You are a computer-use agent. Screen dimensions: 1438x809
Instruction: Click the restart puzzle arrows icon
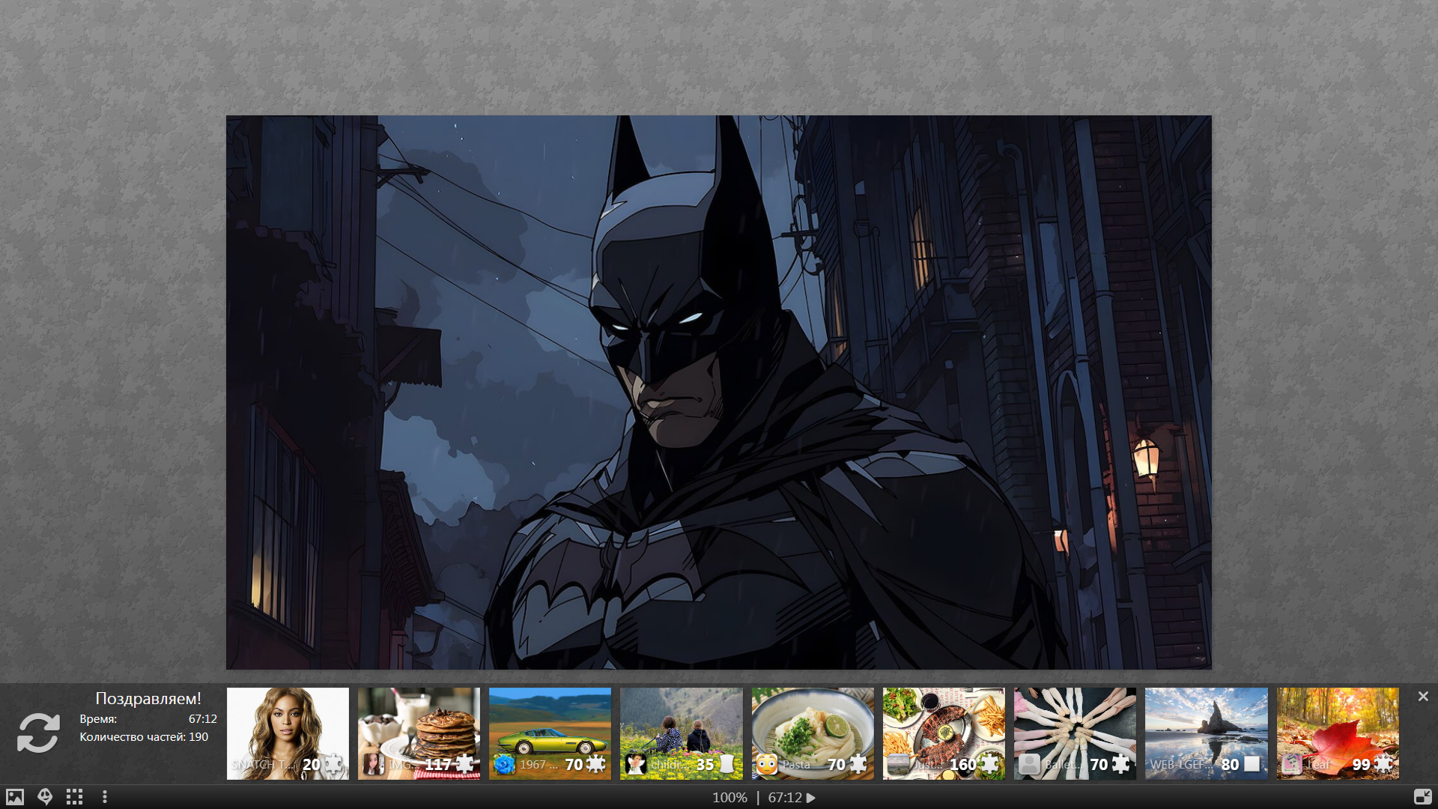pos(38,733)
